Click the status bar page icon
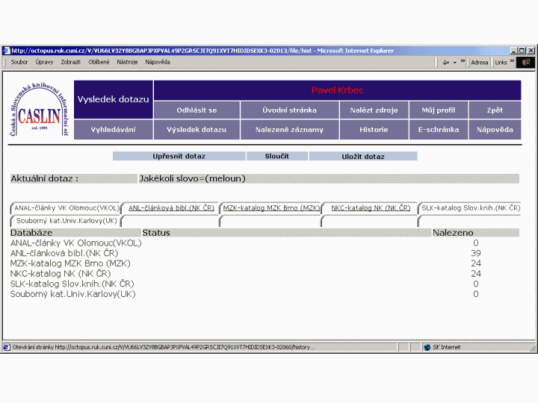Viewport: 538px width, 403px height. point(7,347)
